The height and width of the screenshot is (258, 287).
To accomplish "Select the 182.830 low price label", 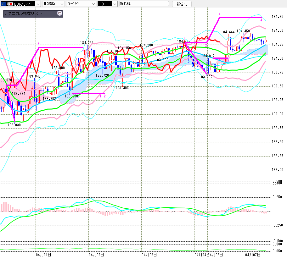I will [x=14, y=125].
